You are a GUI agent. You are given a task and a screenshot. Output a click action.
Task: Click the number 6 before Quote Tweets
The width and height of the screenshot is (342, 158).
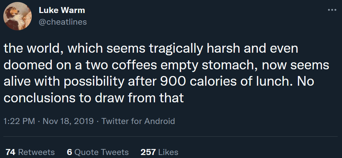click(69, 152)
